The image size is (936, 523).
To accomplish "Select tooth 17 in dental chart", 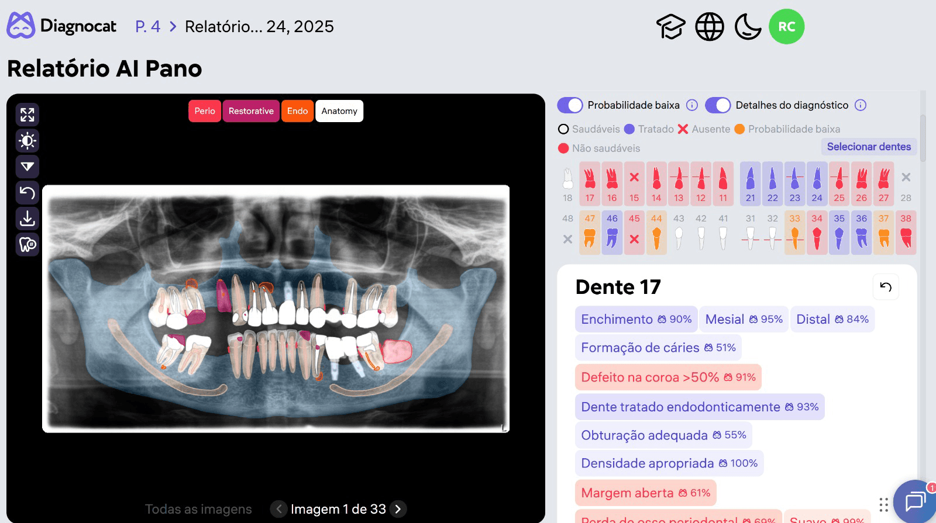I will 590,183.
